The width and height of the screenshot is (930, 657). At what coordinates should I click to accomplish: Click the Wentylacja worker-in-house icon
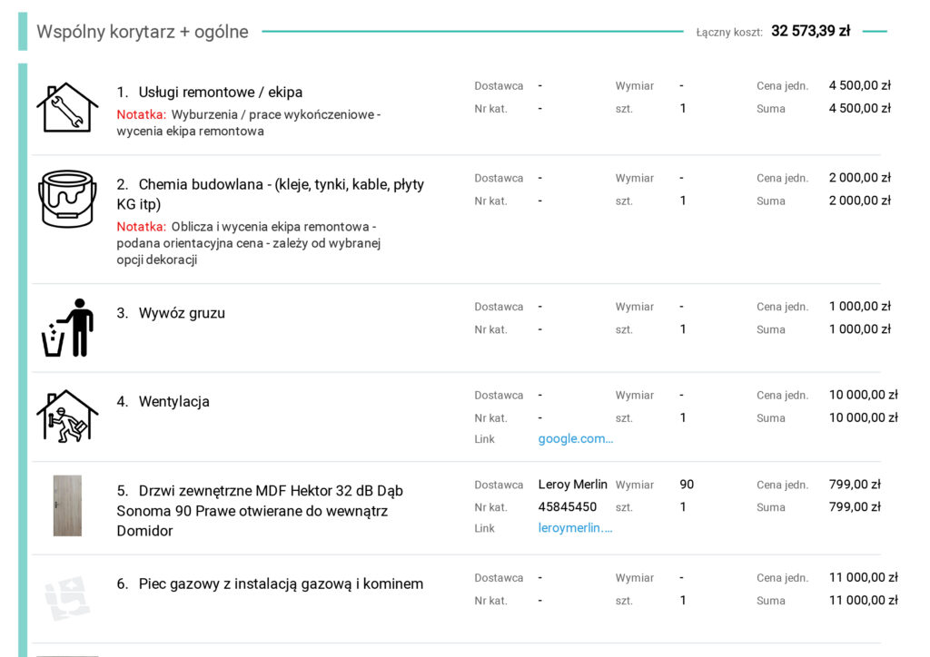[x=67, y=416]
